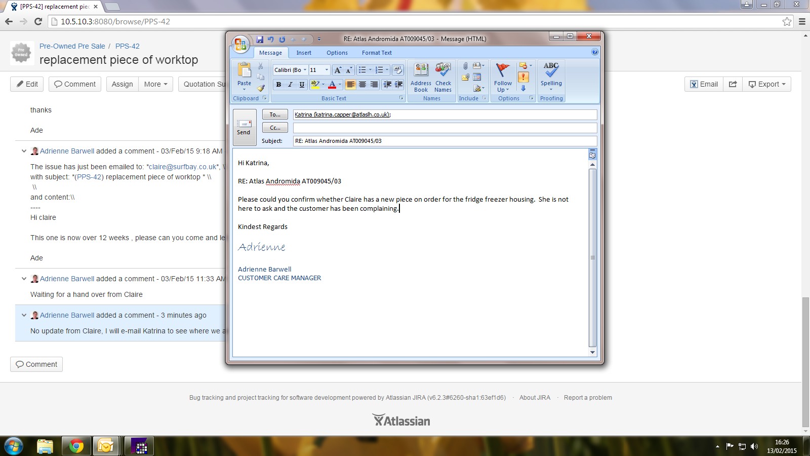Click the Format Painter brush icon
The height and width of the screenshot is (456, 810).
pos(261,88)
